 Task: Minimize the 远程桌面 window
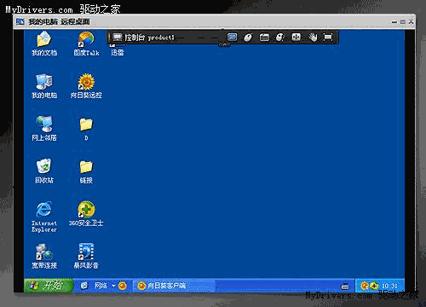(394, 21)
